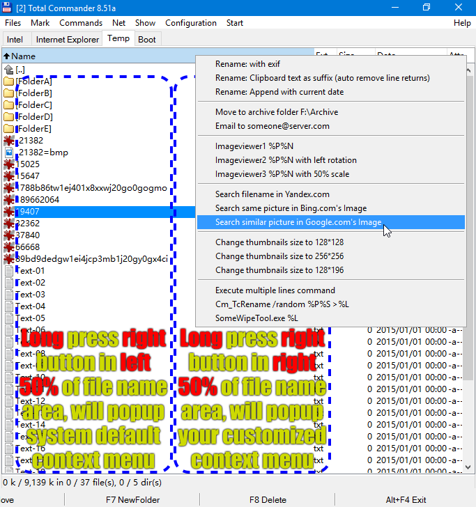Click the red icon beside 66668
The height and width of the screenshot is (507, 476).
click(9, 247)
